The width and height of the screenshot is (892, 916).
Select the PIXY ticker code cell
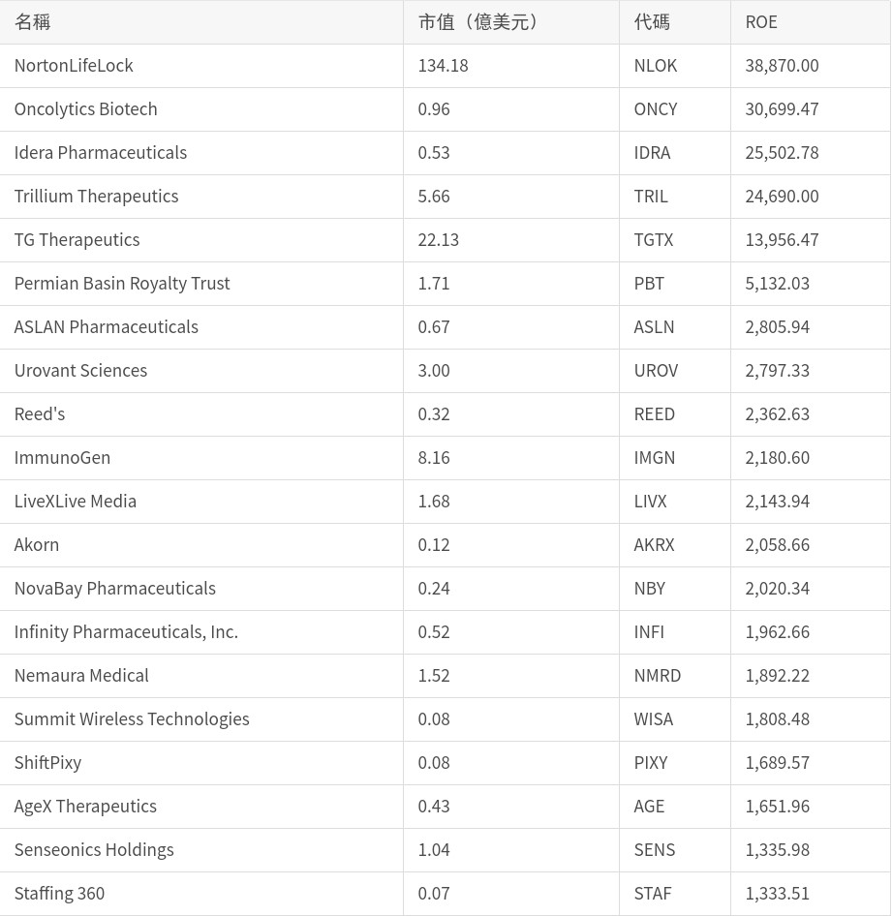point(651,763)
